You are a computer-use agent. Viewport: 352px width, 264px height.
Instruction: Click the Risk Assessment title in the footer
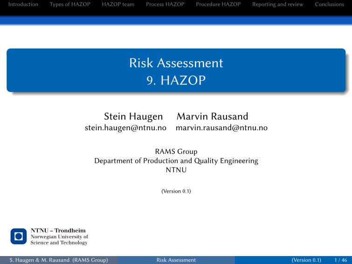point(176,259)
